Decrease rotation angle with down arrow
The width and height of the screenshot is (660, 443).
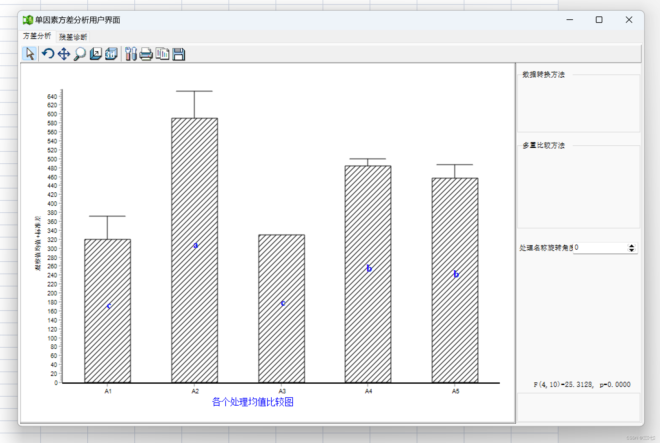click(631, 250)
